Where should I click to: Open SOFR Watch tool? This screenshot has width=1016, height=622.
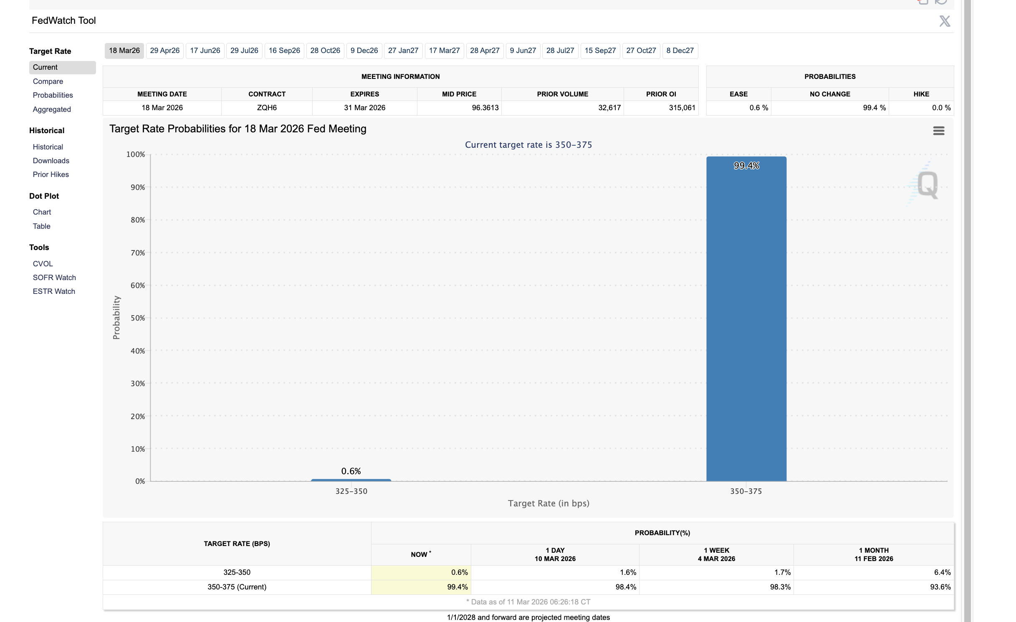[x=54, y=278]
